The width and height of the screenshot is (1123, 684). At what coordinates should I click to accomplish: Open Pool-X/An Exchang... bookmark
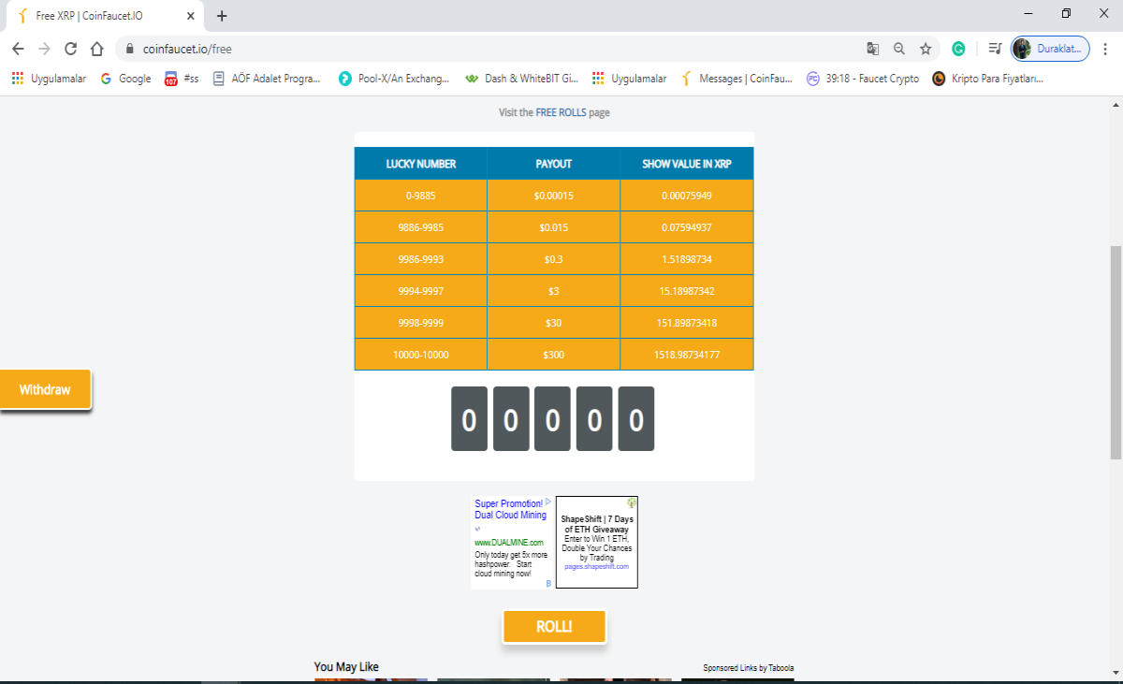coord(394,79)
